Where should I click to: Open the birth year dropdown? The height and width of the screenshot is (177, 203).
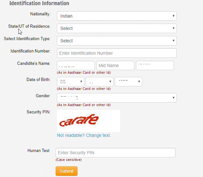tap(128, 82)
